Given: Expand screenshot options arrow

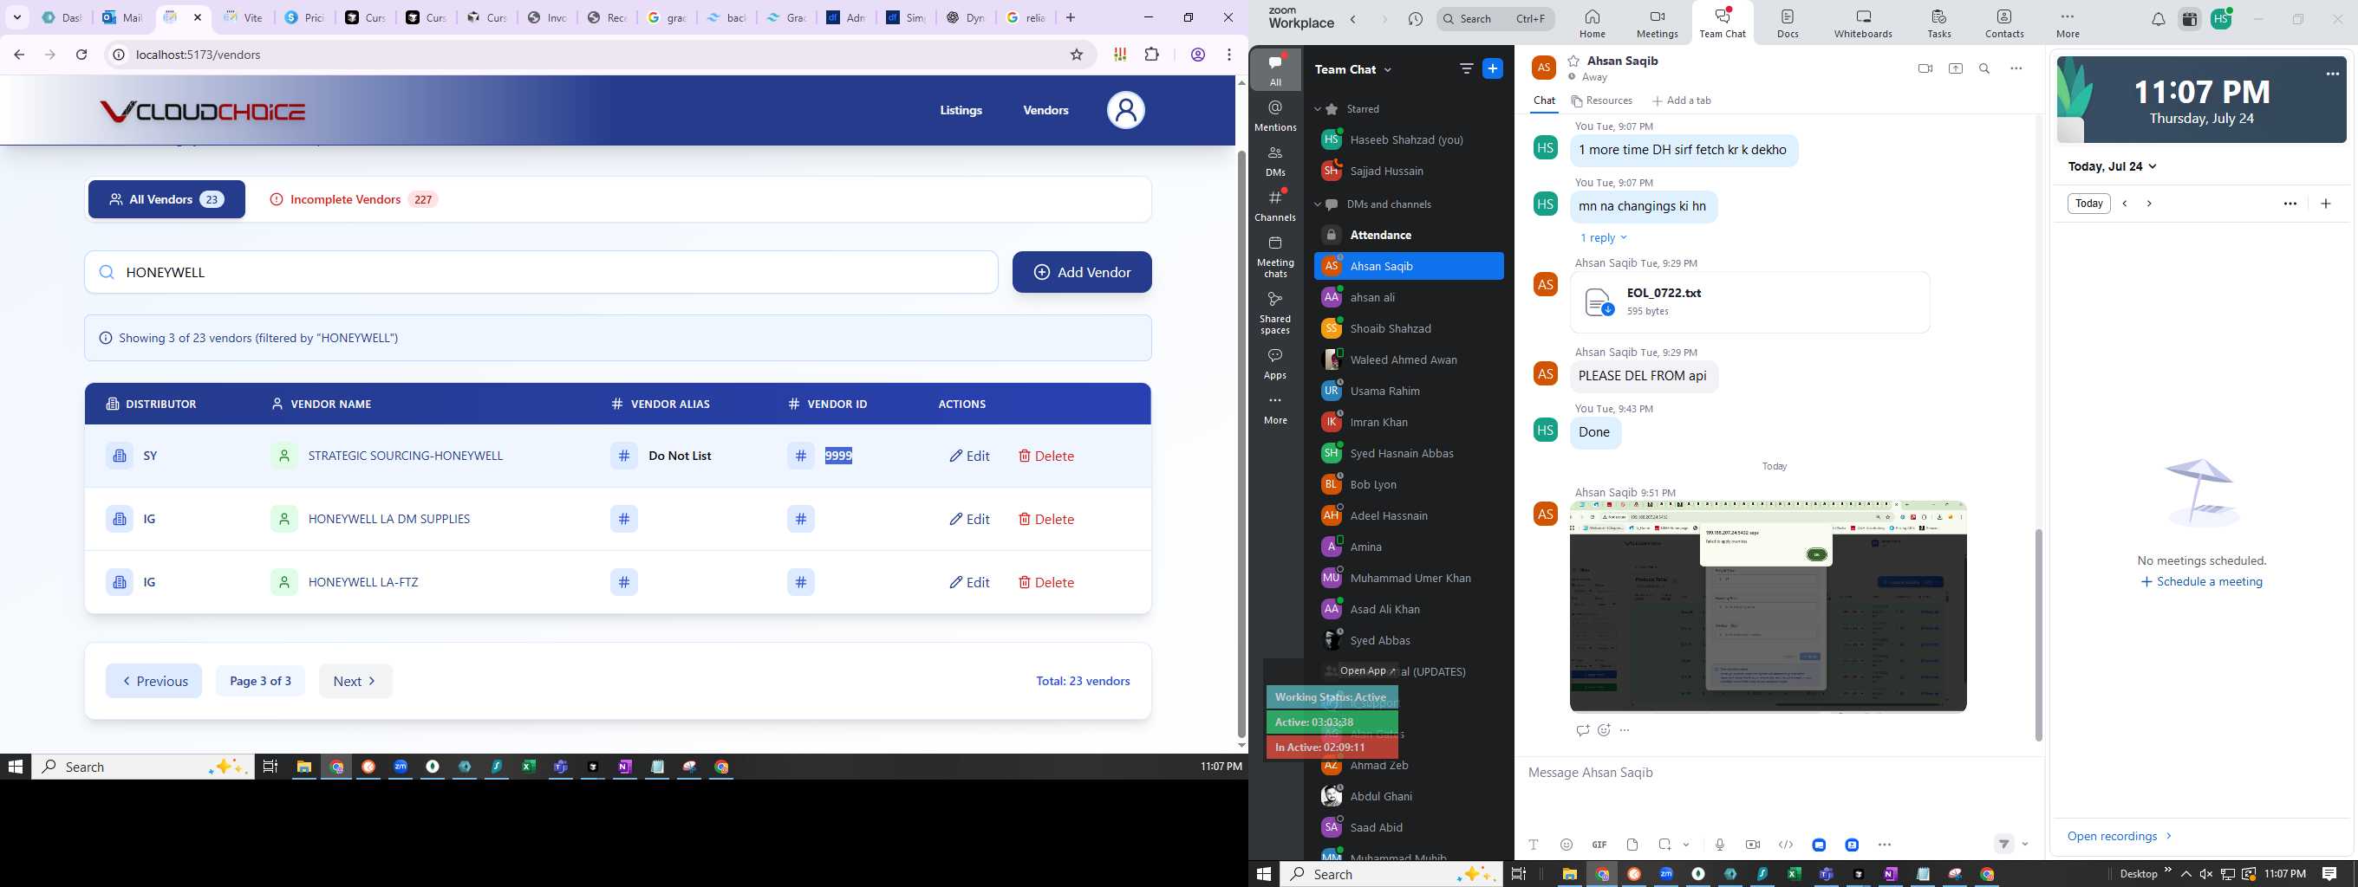Looking at the screenshot, I should pyautogui.click(x=1686, y=845).
